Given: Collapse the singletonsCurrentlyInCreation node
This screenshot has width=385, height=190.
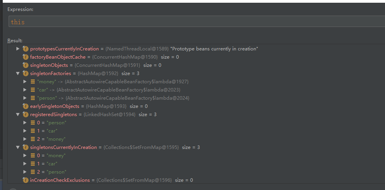Looking at the screenshot, I should pos(18,147).
